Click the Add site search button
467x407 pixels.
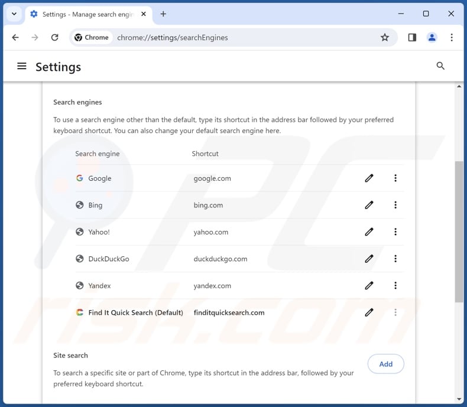[385, 364]
